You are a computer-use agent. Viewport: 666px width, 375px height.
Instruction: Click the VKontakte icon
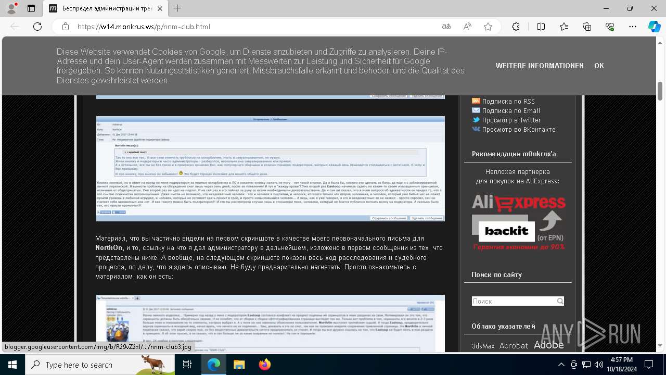pos(476,129)
